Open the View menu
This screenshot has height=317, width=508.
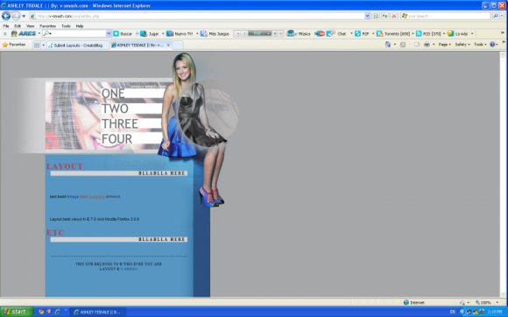[30, 26]
